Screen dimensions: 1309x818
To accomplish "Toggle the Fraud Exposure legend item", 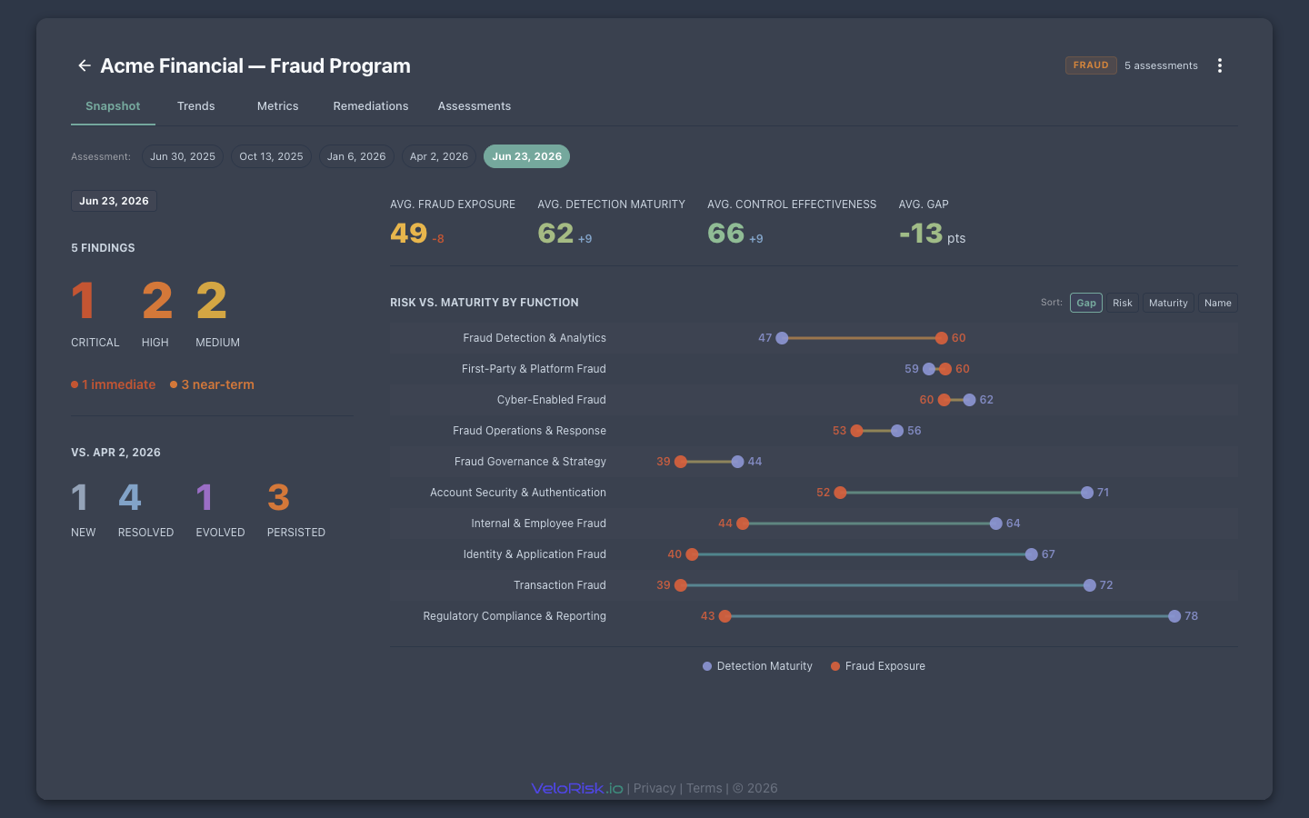I will click(x=878, y=666).
